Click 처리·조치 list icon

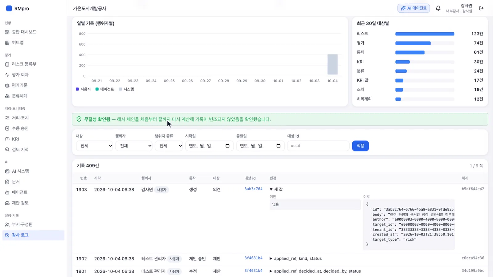coord(7,118)
